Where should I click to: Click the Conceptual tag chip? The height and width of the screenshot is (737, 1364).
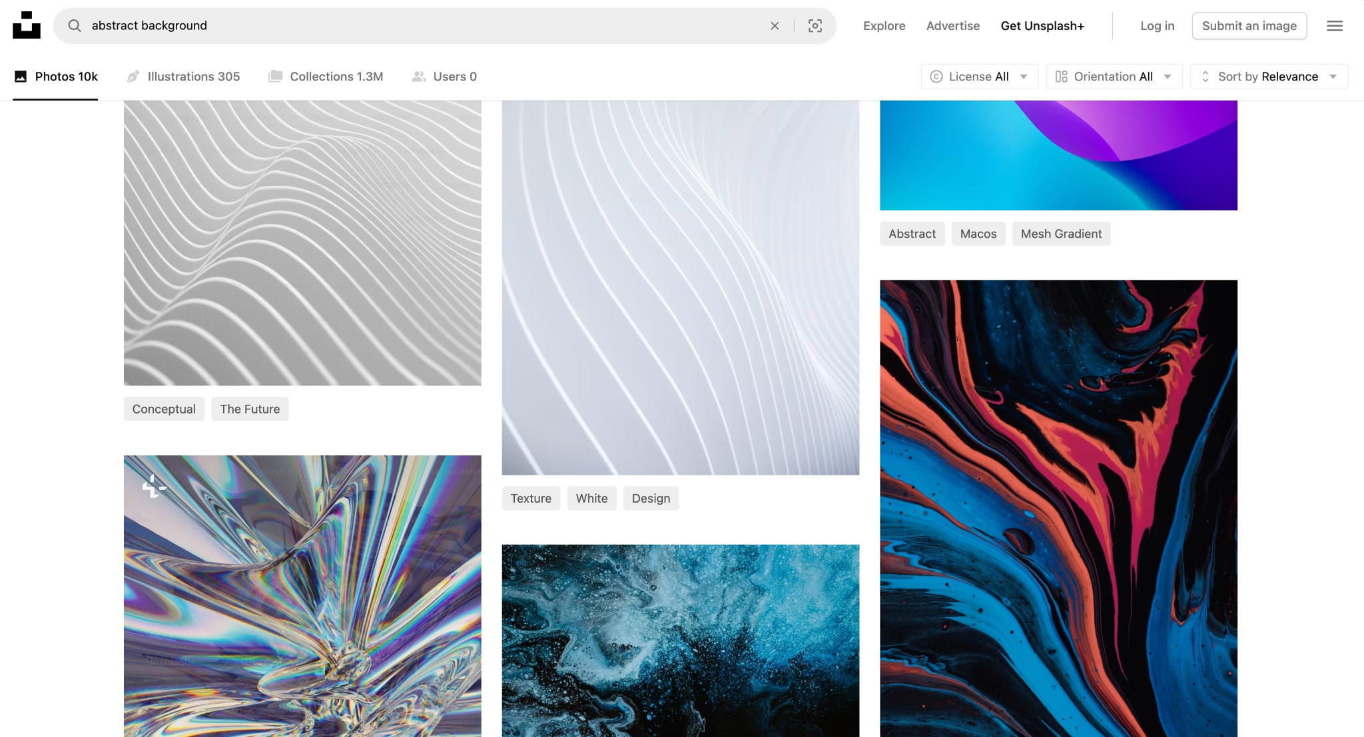pos(164,409)
